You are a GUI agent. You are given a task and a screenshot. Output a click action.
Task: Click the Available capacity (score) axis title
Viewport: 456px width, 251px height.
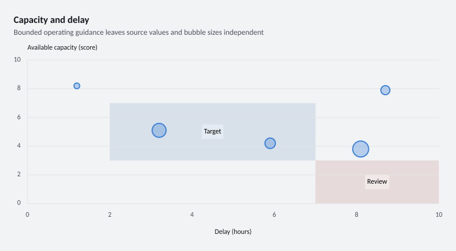(62, 47)
